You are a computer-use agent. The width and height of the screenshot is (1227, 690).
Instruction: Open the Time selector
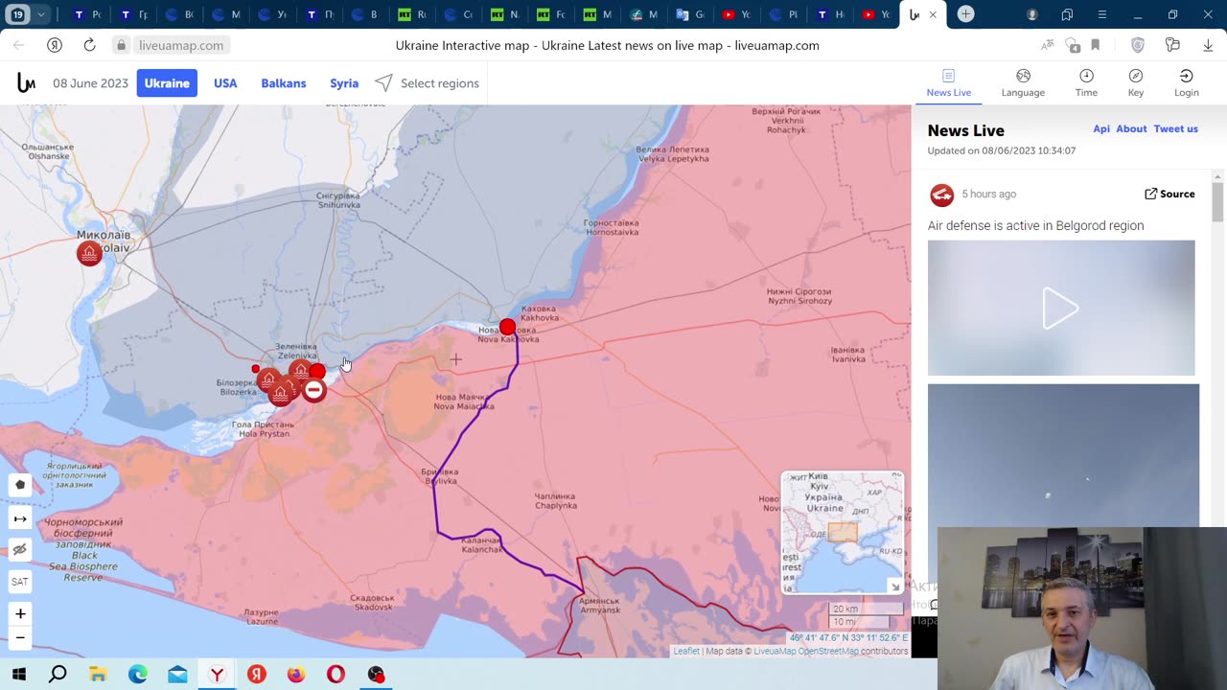pyautogui.click(x=1086, y=83)
